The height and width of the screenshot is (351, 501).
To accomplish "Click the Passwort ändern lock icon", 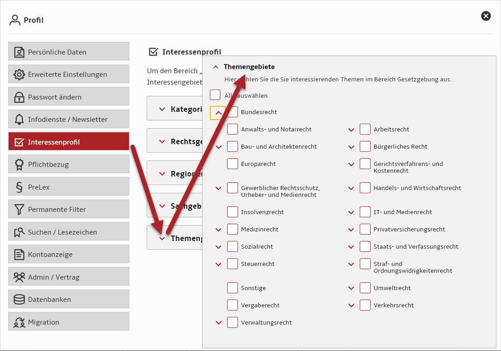I will pos(19,97).
